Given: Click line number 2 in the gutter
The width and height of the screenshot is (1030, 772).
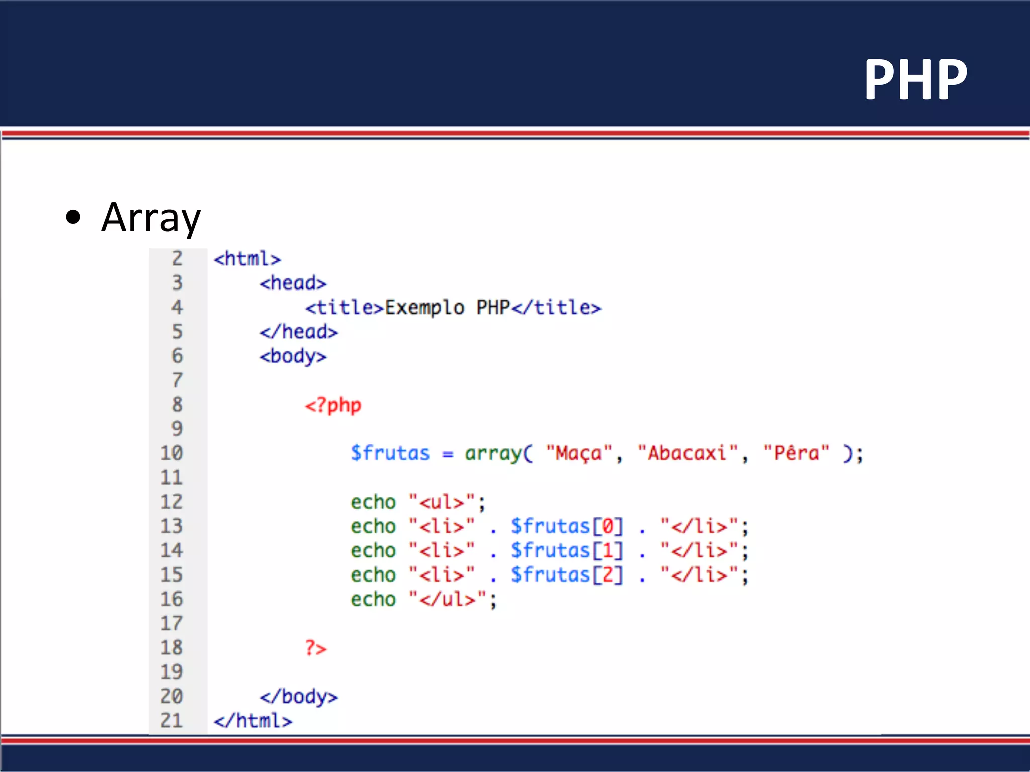Looking at the screenshot, I should point(177,259).
